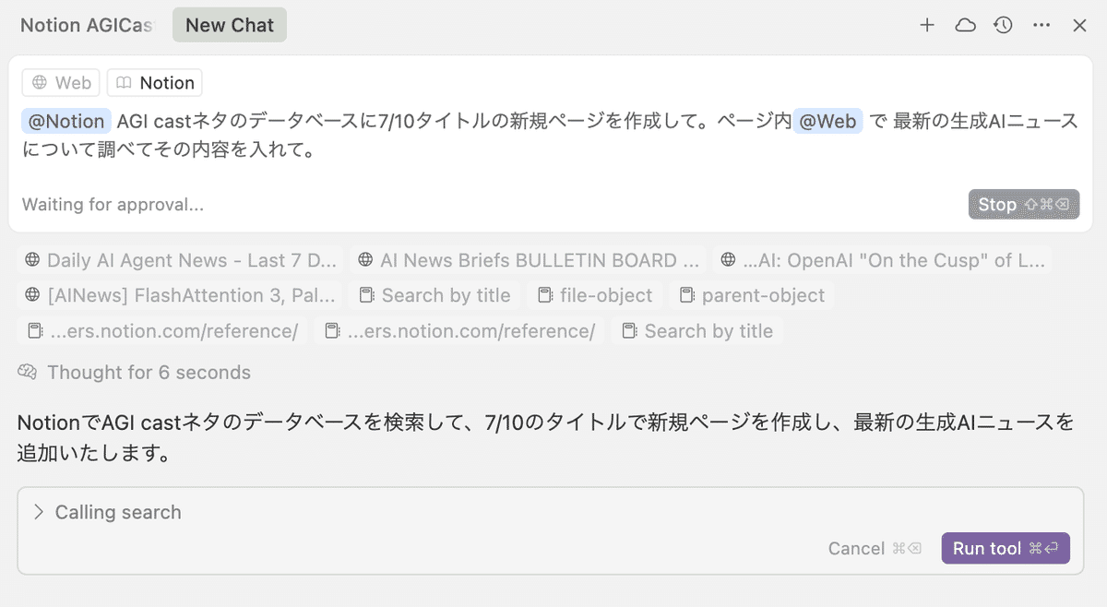Click the globe icon beside Daily AI Agent News
This screenshot has width=1107, height=607.
tap(32, 261)
